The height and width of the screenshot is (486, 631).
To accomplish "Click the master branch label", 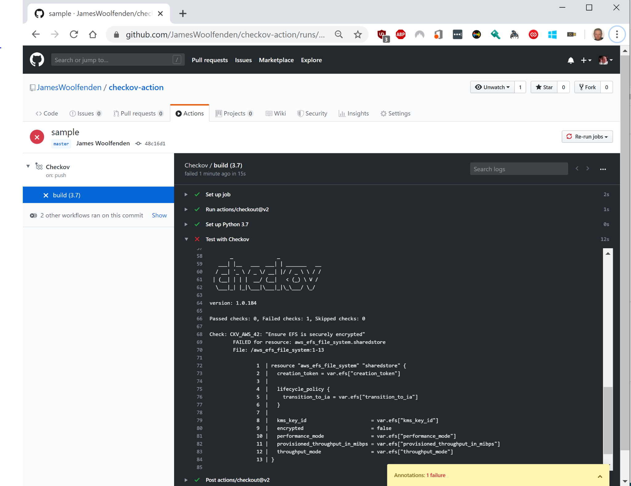I will tap(61, 144).
